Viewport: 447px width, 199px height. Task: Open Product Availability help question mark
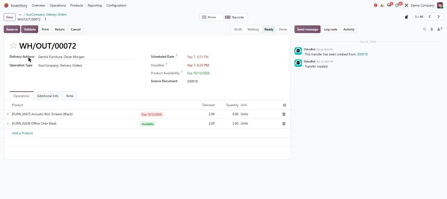point(182,72)
